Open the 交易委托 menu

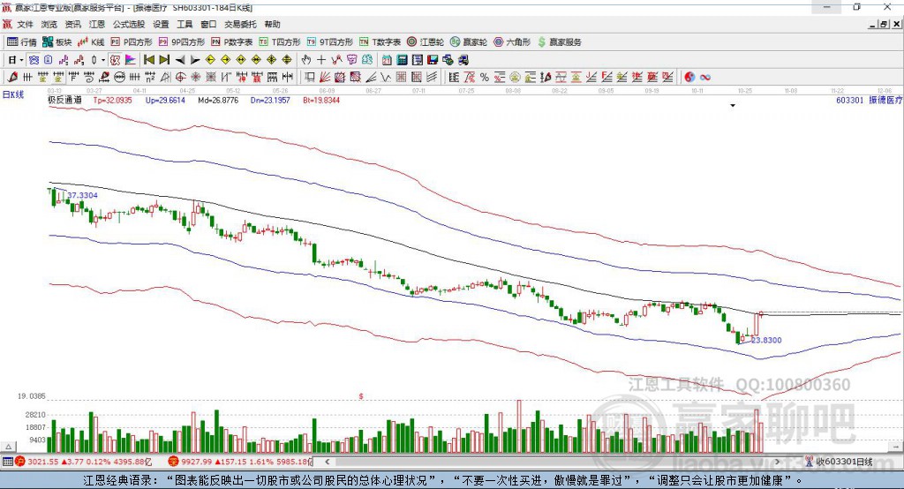pos(240,24)
